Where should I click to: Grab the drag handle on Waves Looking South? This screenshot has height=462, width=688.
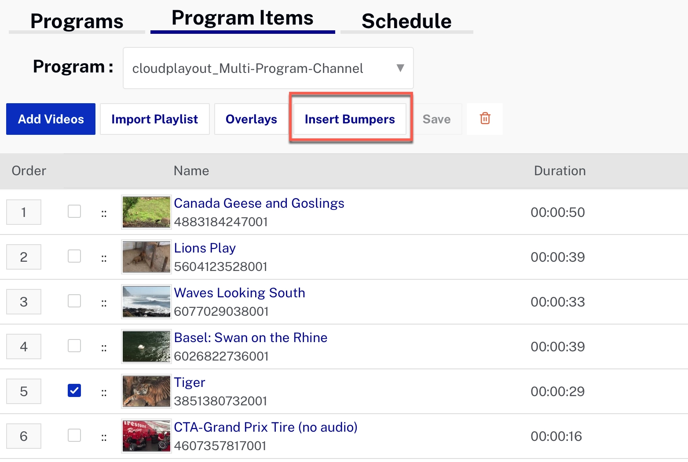pyautogui.click(x=104, y=302)
